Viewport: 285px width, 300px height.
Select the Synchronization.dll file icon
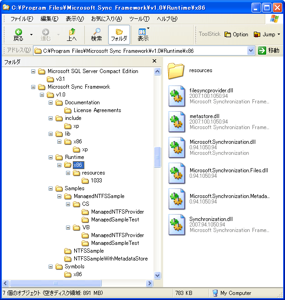(177, 225)
